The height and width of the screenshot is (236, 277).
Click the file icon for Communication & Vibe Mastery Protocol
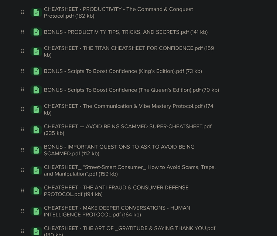pyautogui.click(x=36, y=110)
